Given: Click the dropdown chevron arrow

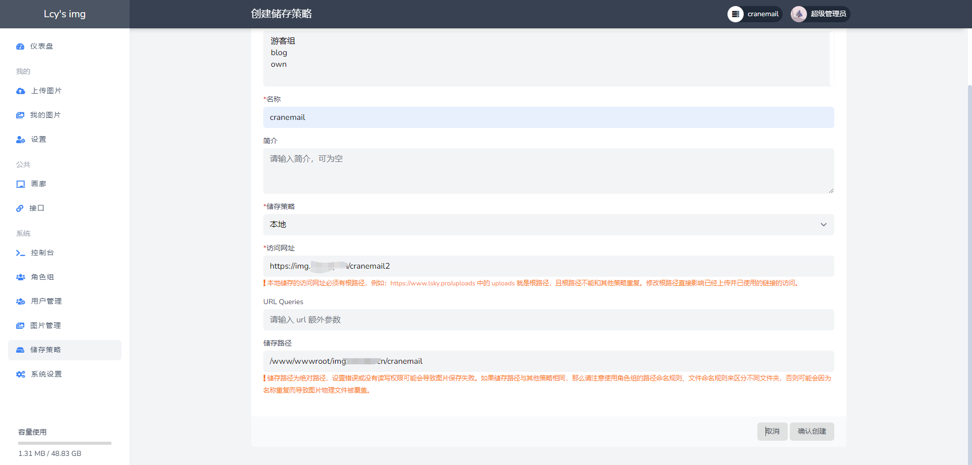Looking at the screenshot, I should point(824,225).
